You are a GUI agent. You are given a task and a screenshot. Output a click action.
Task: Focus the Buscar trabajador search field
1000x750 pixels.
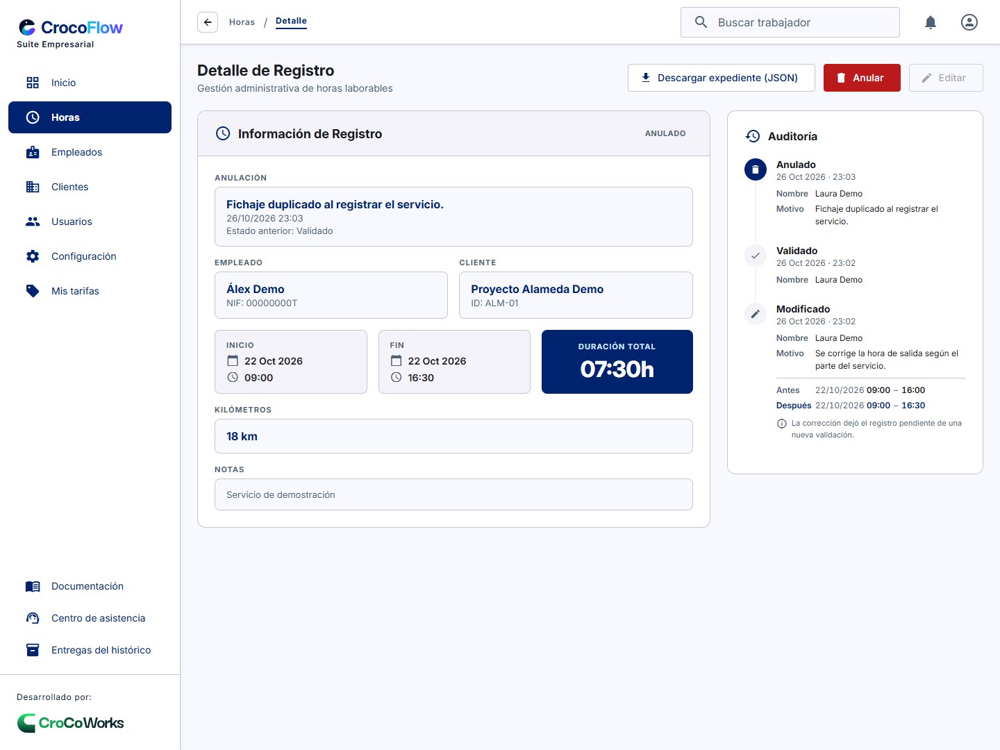(790, 22)
